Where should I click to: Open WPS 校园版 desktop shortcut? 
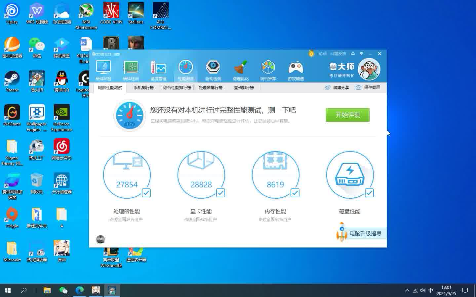coord(37,14)
